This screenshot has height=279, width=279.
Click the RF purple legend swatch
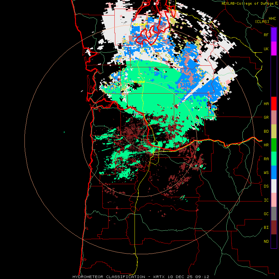274,35
